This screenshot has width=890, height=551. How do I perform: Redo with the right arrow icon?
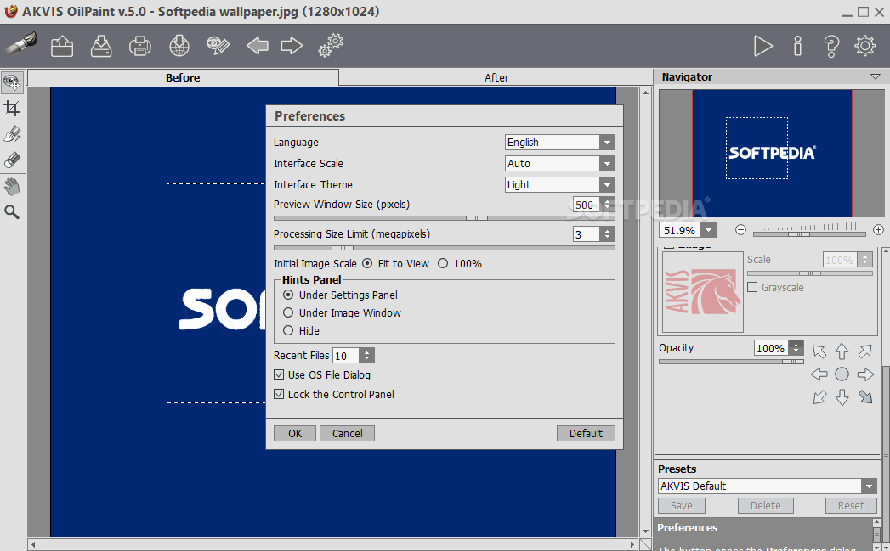[x=292, y=45]
